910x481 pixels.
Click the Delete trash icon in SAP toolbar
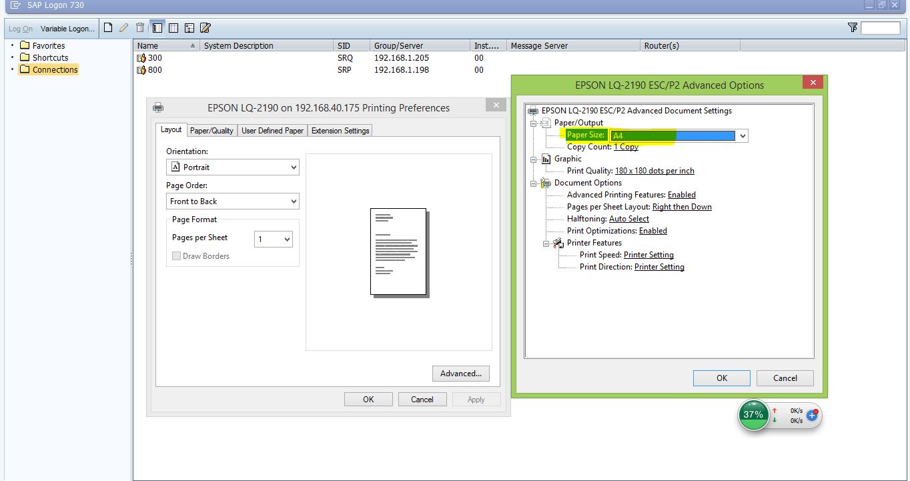(x=139, y=28)
